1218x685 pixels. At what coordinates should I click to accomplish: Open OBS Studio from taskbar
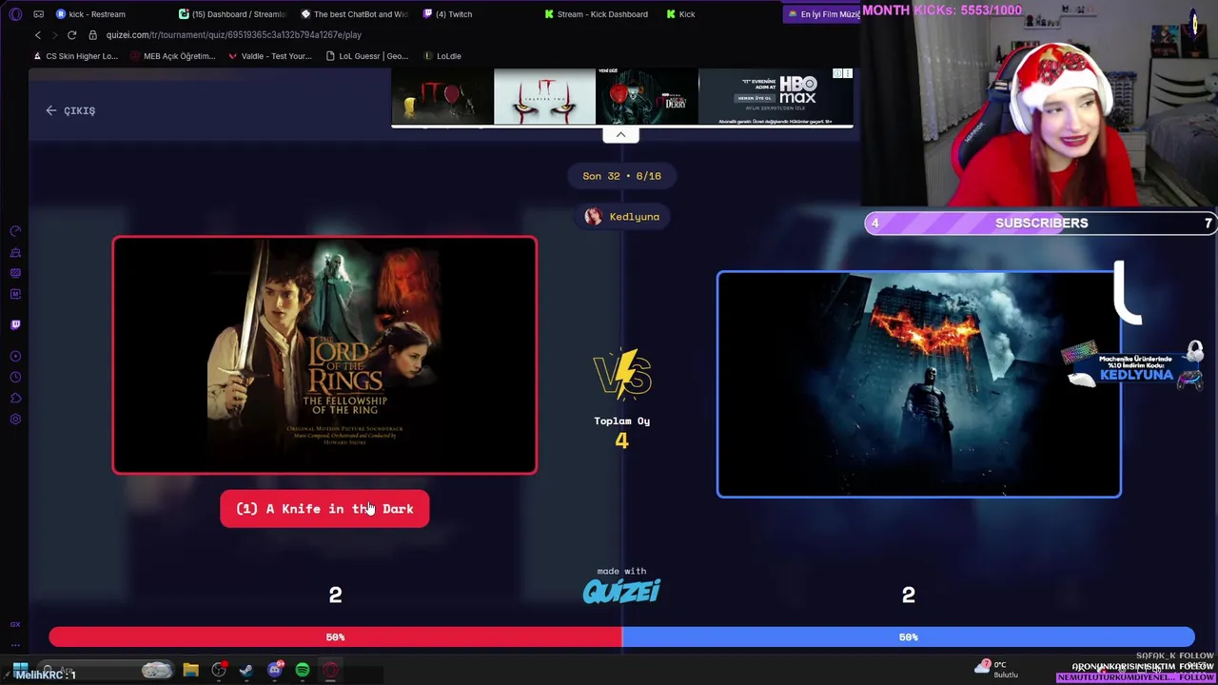point(219,671)
